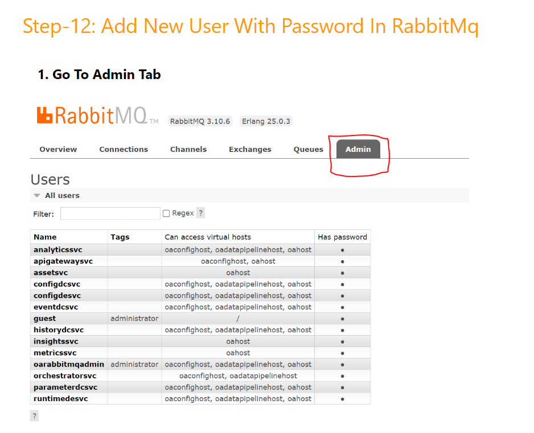The width and height of the screenshot is (534, 433).
Task: Select the runtimedesvc user link
Action: click(x=61, y=399)
